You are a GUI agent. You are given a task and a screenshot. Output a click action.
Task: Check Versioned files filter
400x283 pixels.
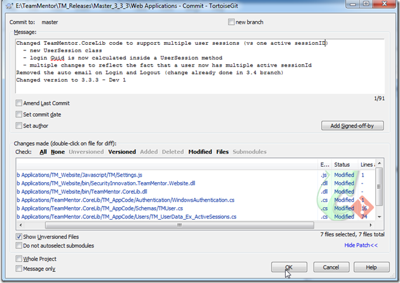coord(122,152)
